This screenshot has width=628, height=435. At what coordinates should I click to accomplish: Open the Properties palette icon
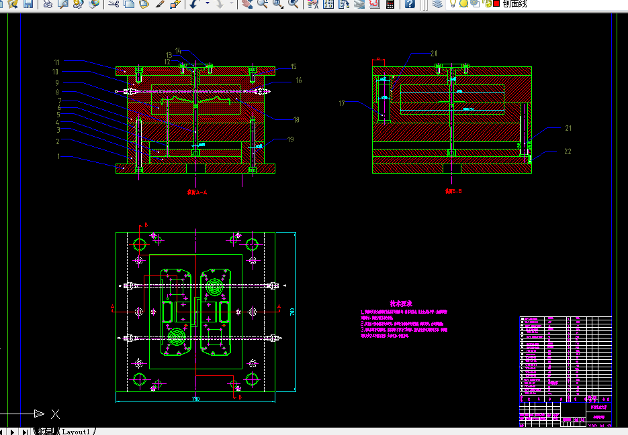pyautogui.click(x=313, y=3)
